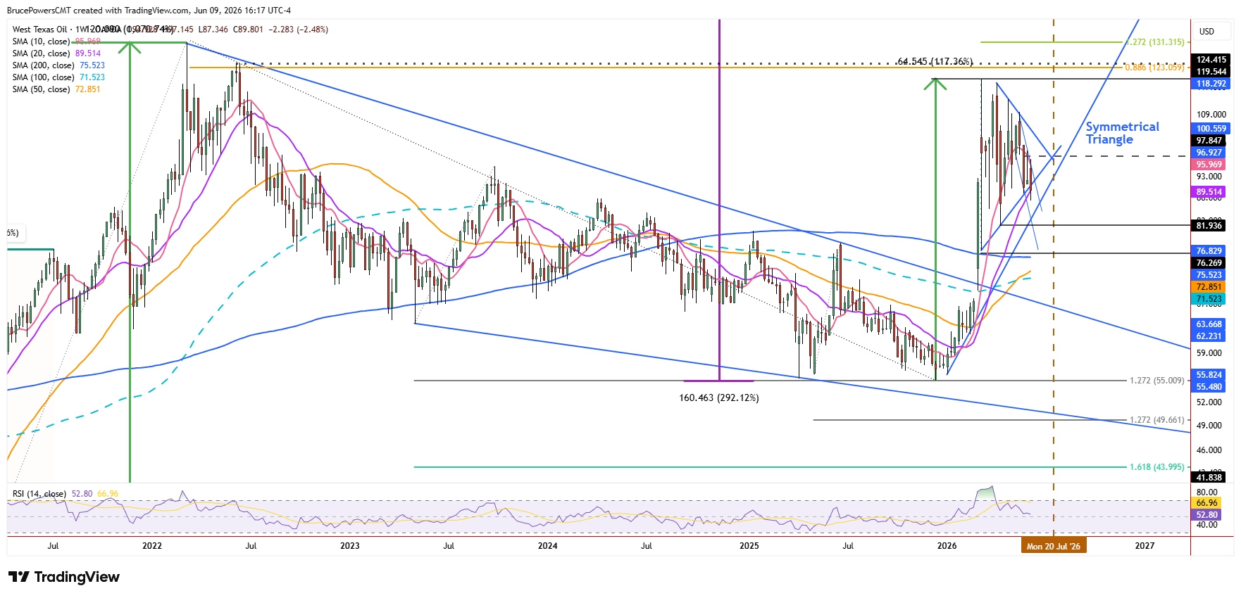The height and width of the screenshot is (598, 1241).
Task: Click the 2022 label on time axis
Action: [x=152, y=546]
